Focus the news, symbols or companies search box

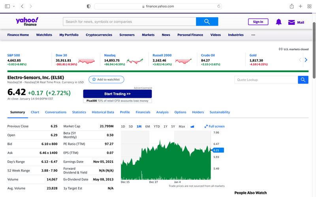[130, 22]
